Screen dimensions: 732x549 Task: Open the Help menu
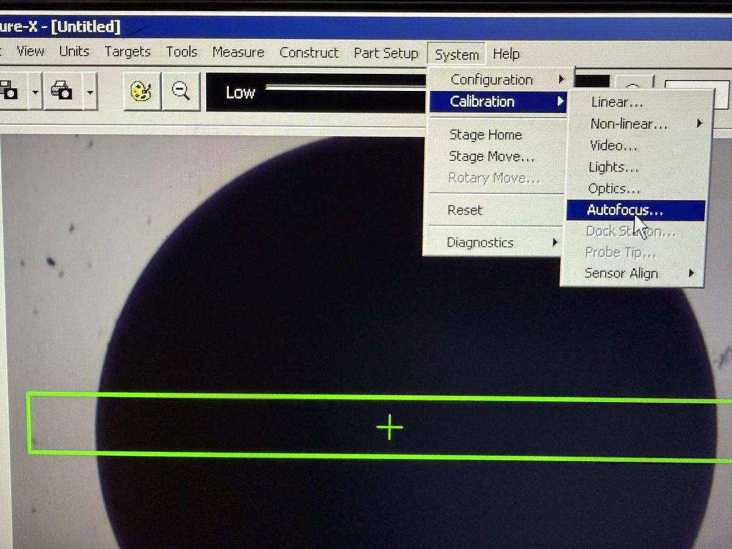pyautogui.click(x=506, y=54)
